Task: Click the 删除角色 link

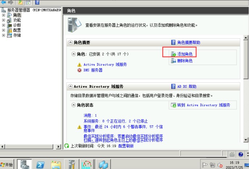Action: 185,61
